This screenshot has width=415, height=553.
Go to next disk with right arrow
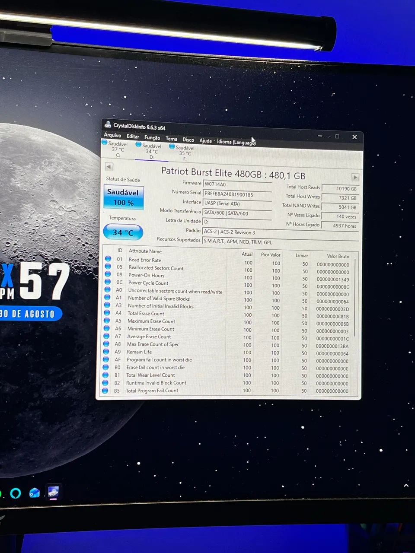pyautogui.click(x=355, y=177)
